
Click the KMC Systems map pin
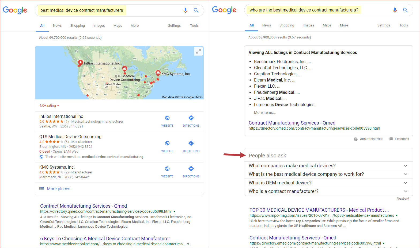tap(158, 73)
